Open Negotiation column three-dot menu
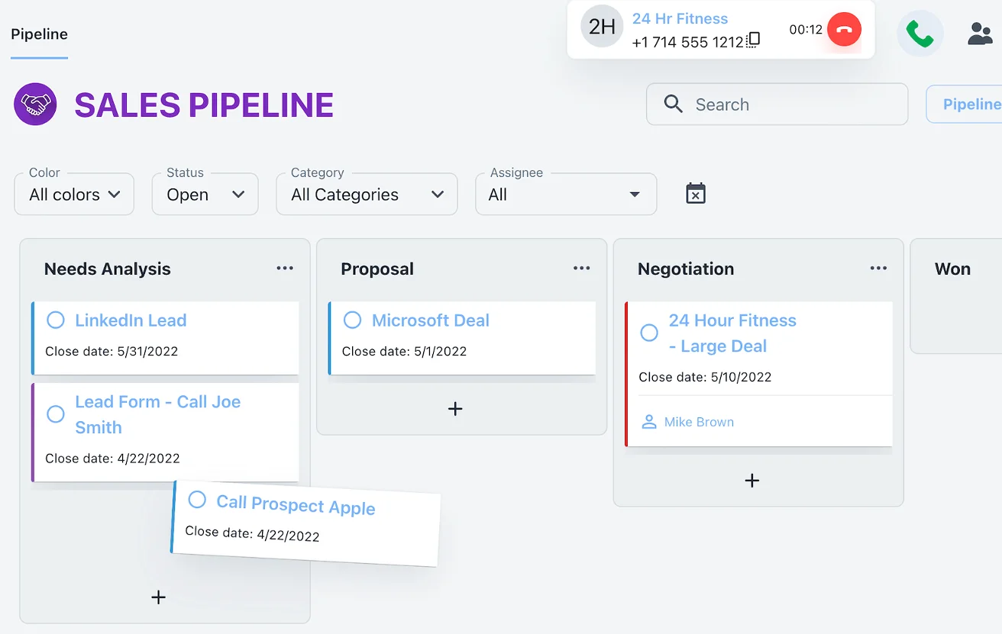Screen dimensions: 1002x634 pyautogui.click(x=878, y=269)
